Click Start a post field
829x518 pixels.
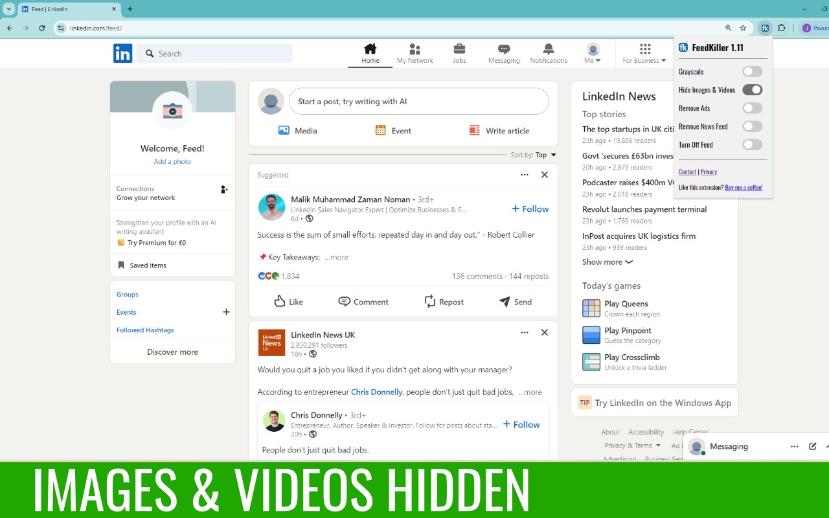419,101
